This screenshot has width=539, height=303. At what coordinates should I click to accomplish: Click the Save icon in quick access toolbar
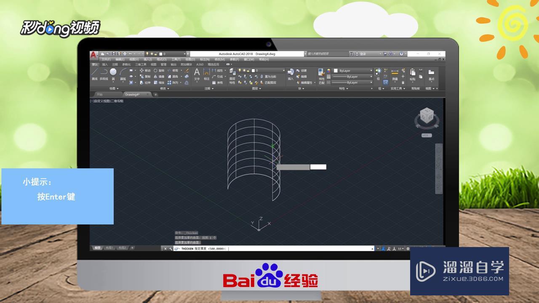[x=114, y=53]
